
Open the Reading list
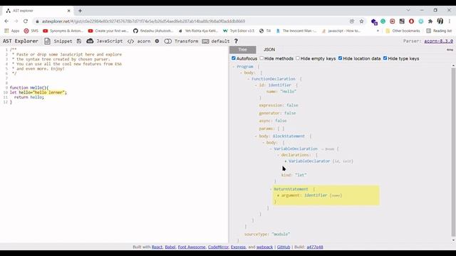pyautogui.click(x=439, y=31)
